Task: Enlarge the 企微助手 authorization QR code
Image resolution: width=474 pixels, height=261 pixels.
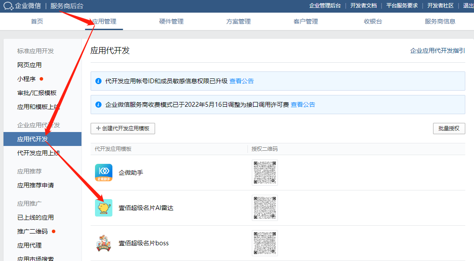Action: (x=265, y=173)
